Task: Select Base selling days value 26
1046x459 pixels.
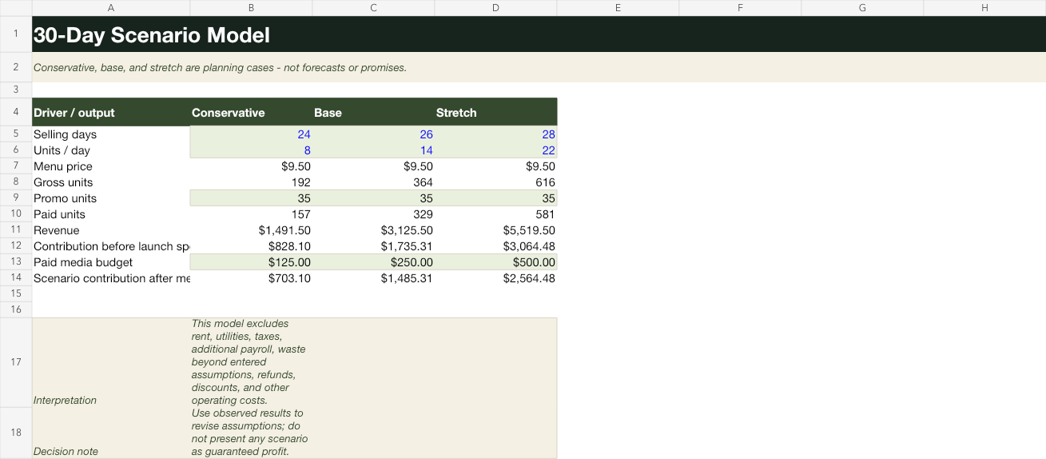Action: point(373,134)
